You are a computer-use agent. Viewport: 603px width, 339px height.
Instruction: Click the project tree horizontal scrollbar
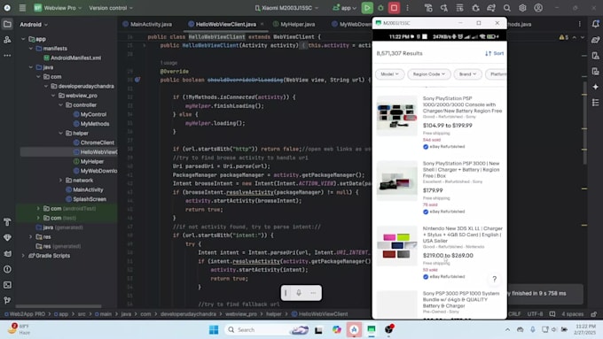[59, 306]
